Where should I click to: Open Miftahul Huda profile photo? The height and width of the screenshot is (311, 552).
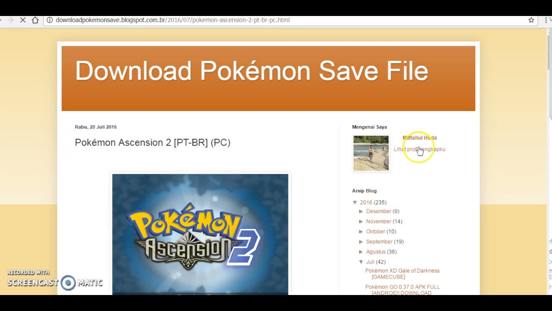(371, 153)
